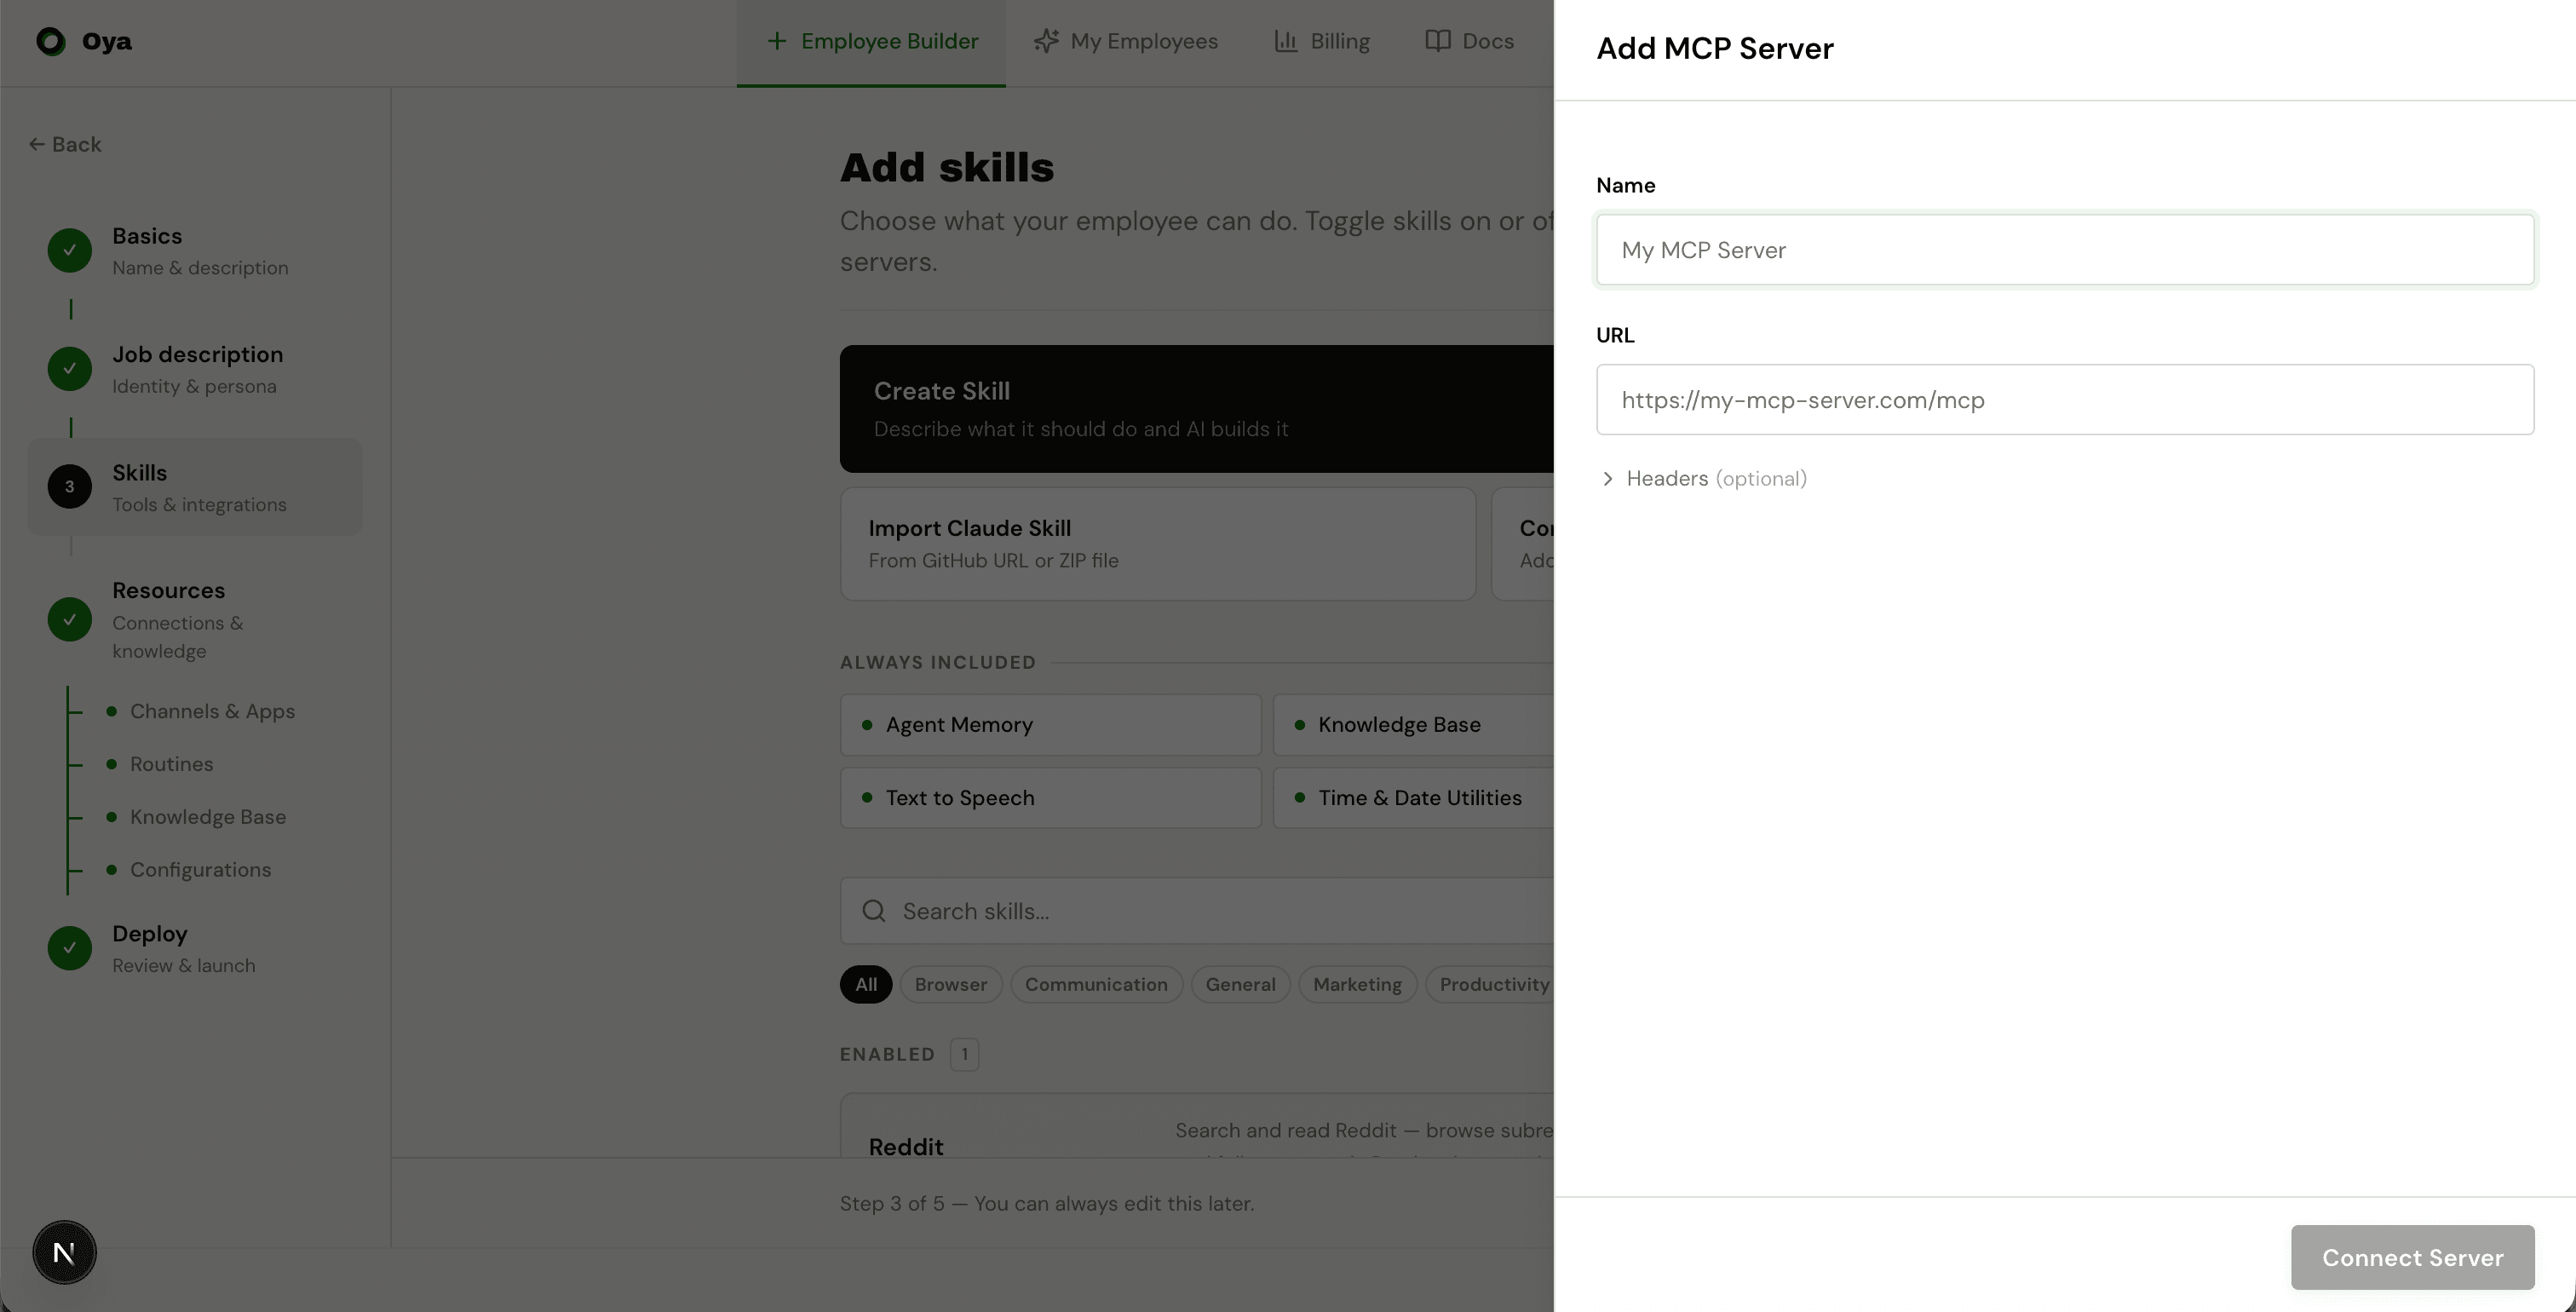Click the search magnifier in Search skills
Screen dimensions: 2576x1312
click(x=874, y=911)
